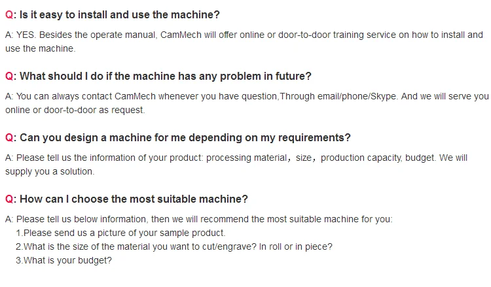Click item 1 about sending a sample product picture
The image size is (491, 287).
click(120, 233)
